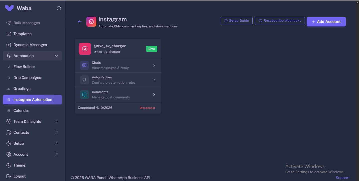Image resolution: width=359 pixels, height=181 pixels.
Task: Click the Theme crescent moon icon
Action: [x=8, y=165]
